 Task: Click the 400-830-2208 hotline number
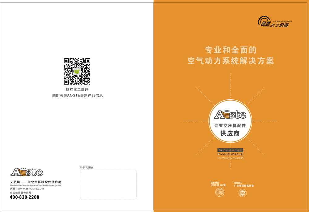coord(25,197)
